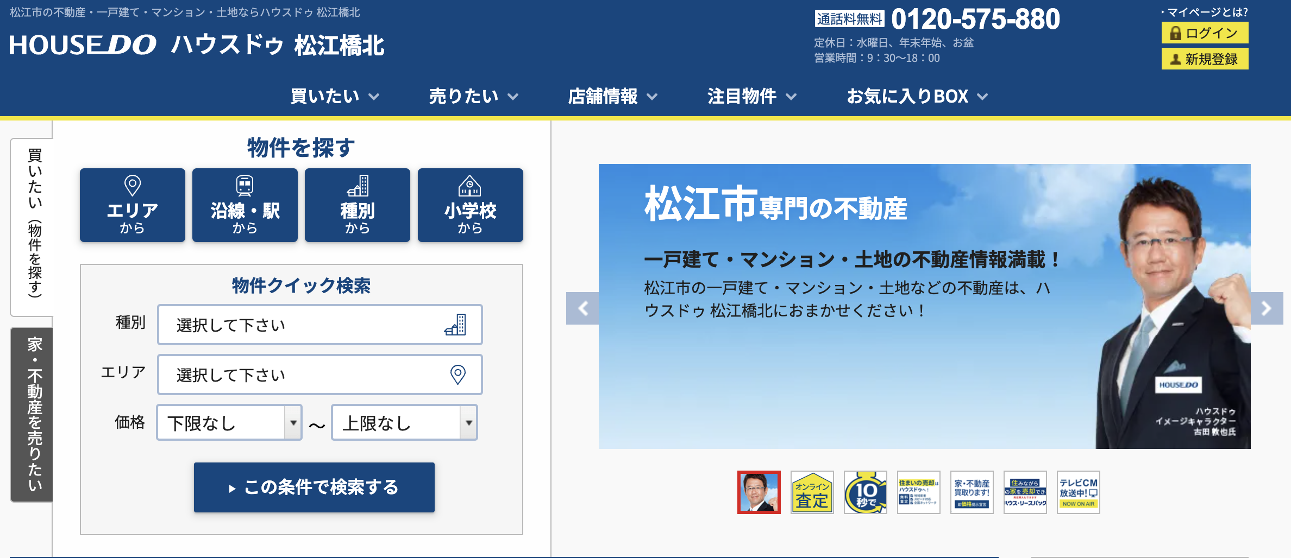1291x558 pixels.
Task: Select the オンライン査定 slide thumbnail
Action: (x=812, y=492)
